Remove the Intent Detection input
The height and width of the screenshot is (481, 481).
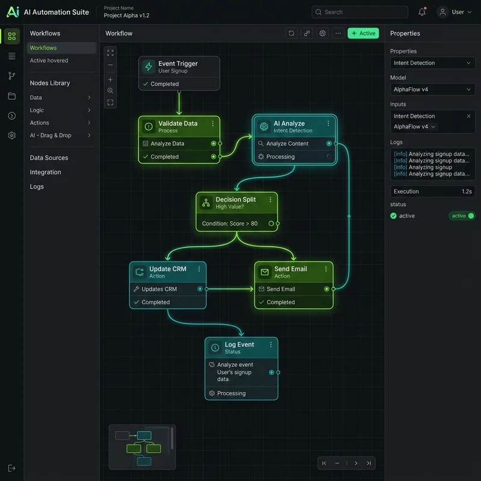pyautogui.click(x=468, y=116)
